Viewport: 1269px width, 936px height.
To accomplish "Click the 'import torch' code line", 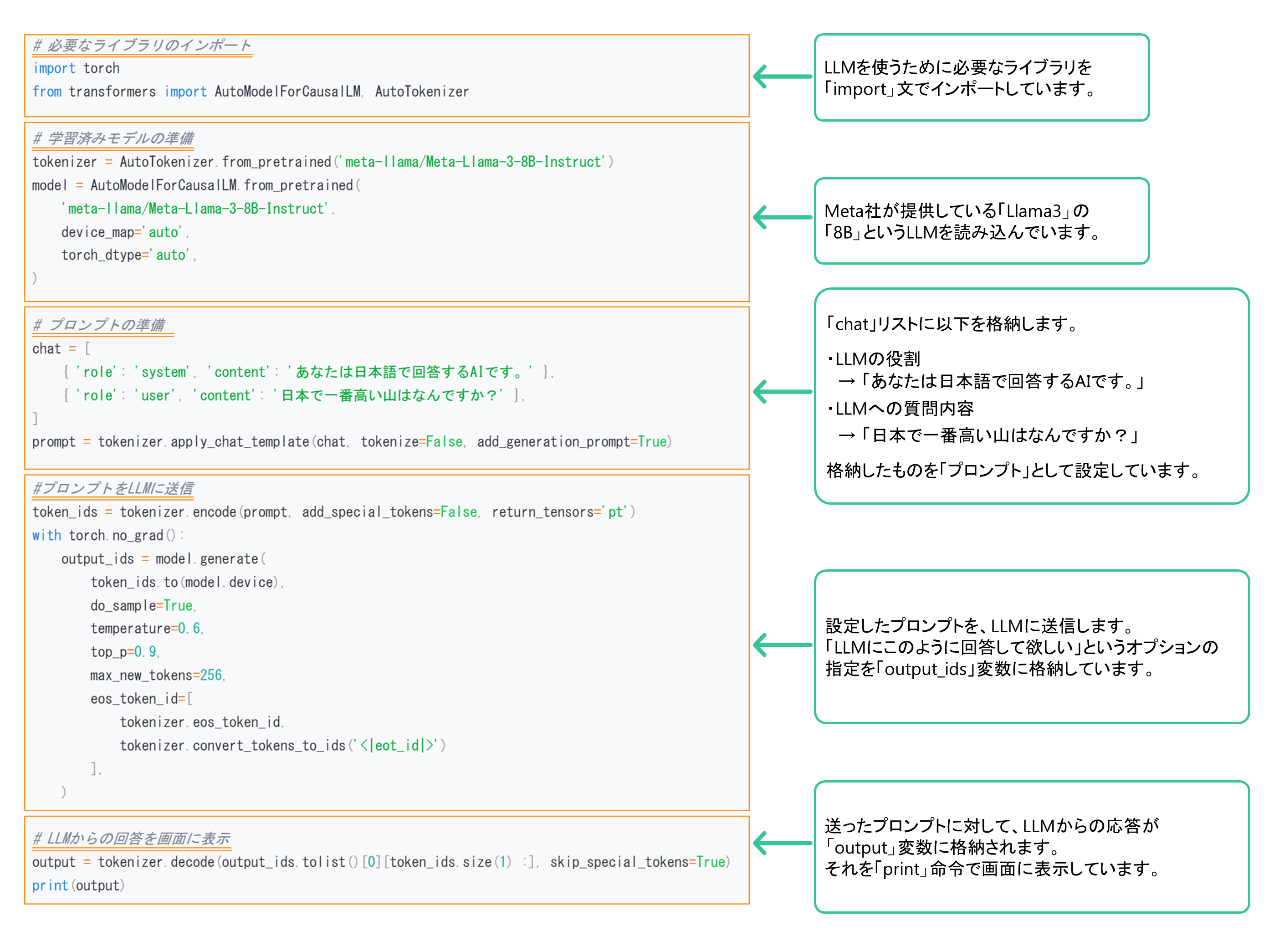I will [x=76, y=69].
